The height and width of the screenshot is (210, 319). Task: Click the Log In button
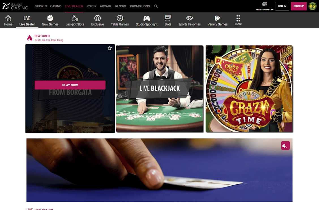(x=282, y=6)
